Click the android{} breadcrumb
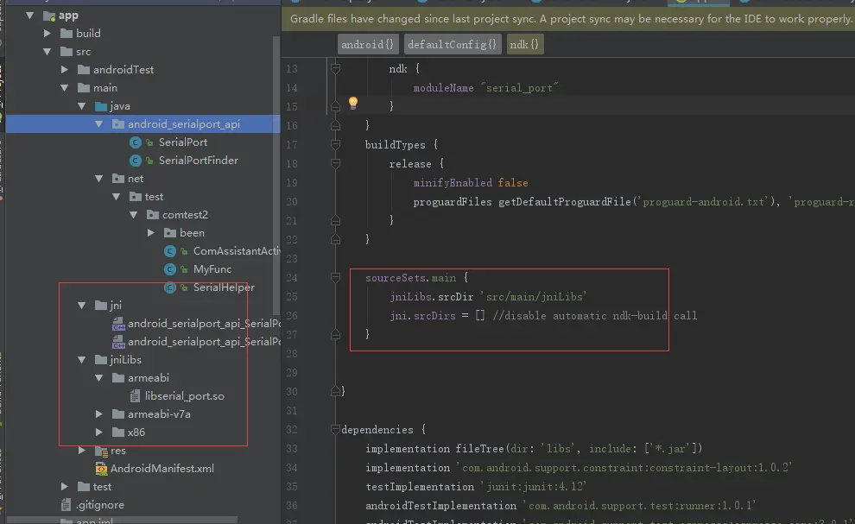 tap(368, 44)
